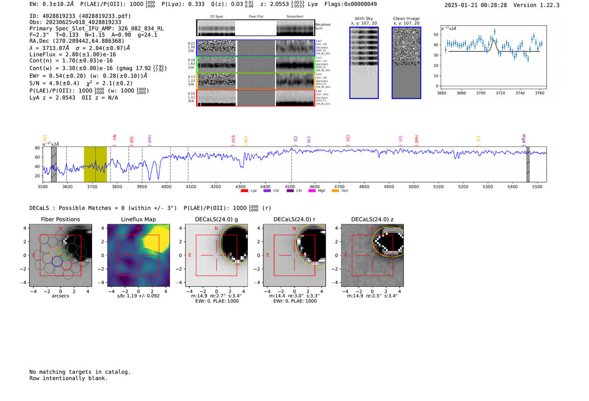Click the red fiber circle in Fiber Positions
The image size is (589, 401).
point(66,264)
